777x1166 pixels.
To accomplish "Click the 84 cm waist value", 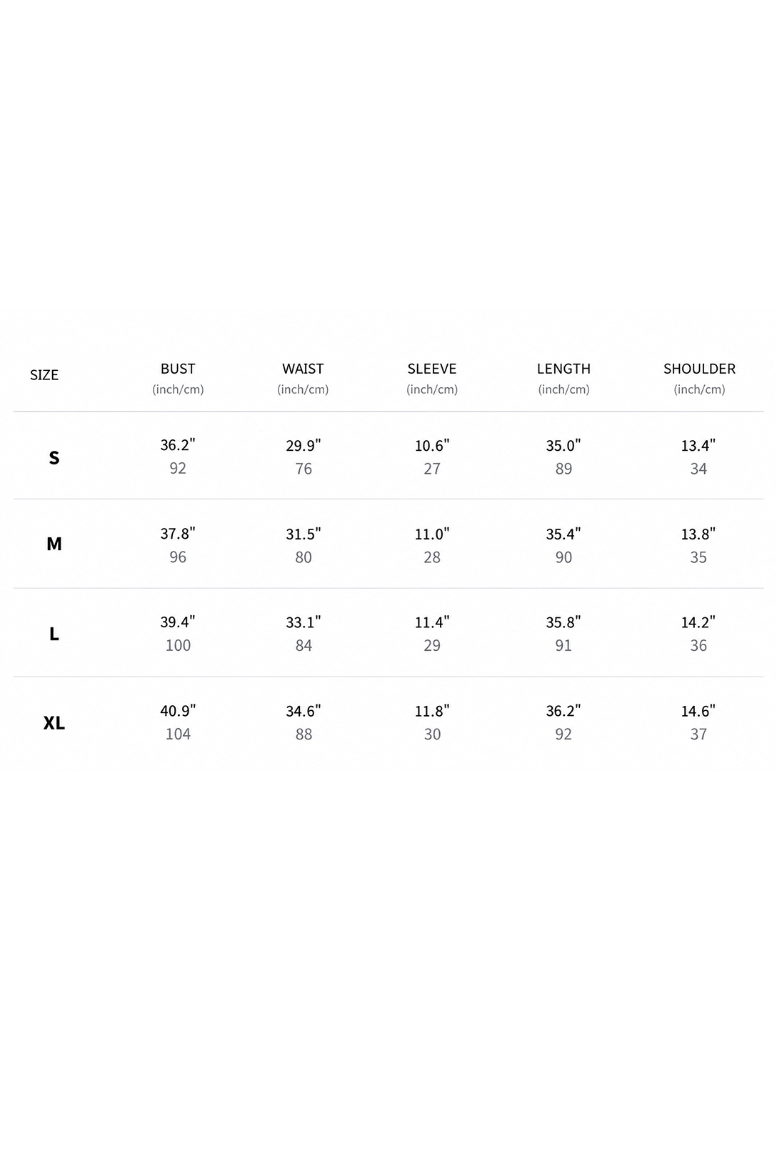I will point(304,646).
